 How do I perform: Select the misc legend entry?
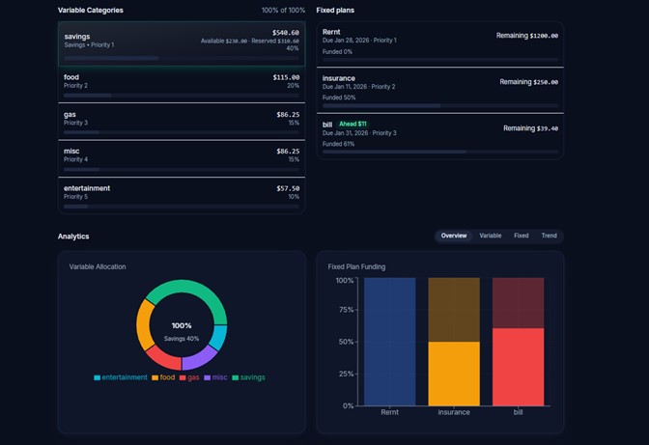[215, 377]
